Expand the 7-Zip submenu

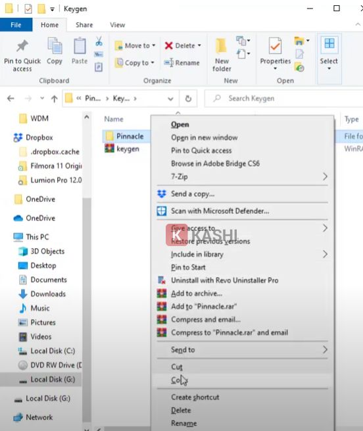325,176
